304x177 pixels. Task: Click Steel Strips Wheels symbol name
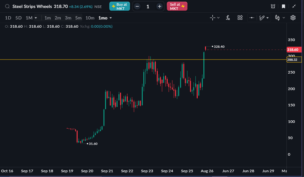32,6
